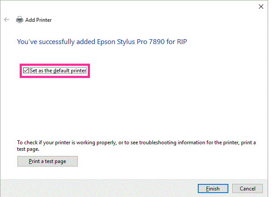Click the word 'Print' on test page button

tap(35, 161)
